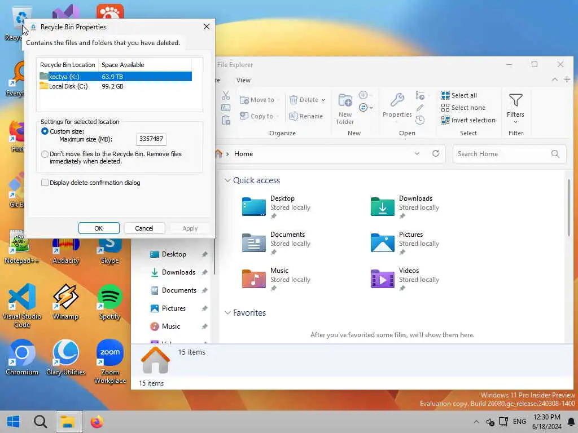Click Music in the navigation pane
This screenshot has width=578, height=433.
(x=170, y=326)
